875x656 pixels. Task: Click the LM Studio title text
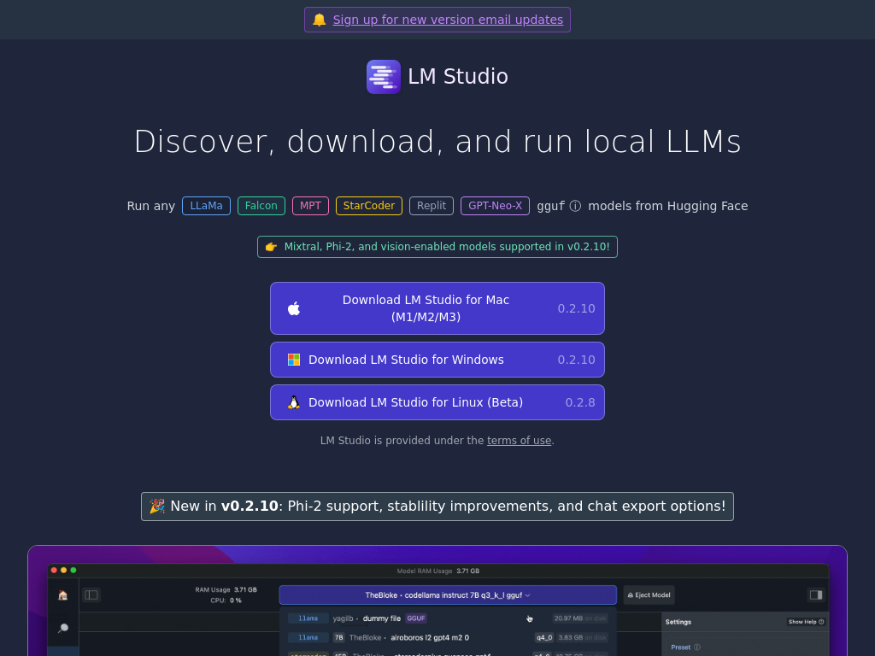(x=458, y=76)
